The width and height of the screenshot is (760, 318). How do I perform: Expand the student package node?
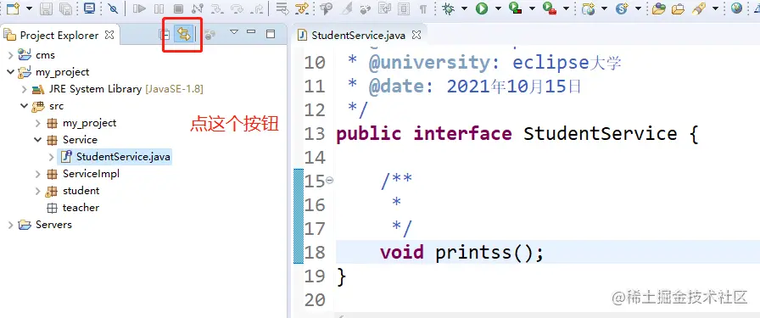click(x=38, y=191)
